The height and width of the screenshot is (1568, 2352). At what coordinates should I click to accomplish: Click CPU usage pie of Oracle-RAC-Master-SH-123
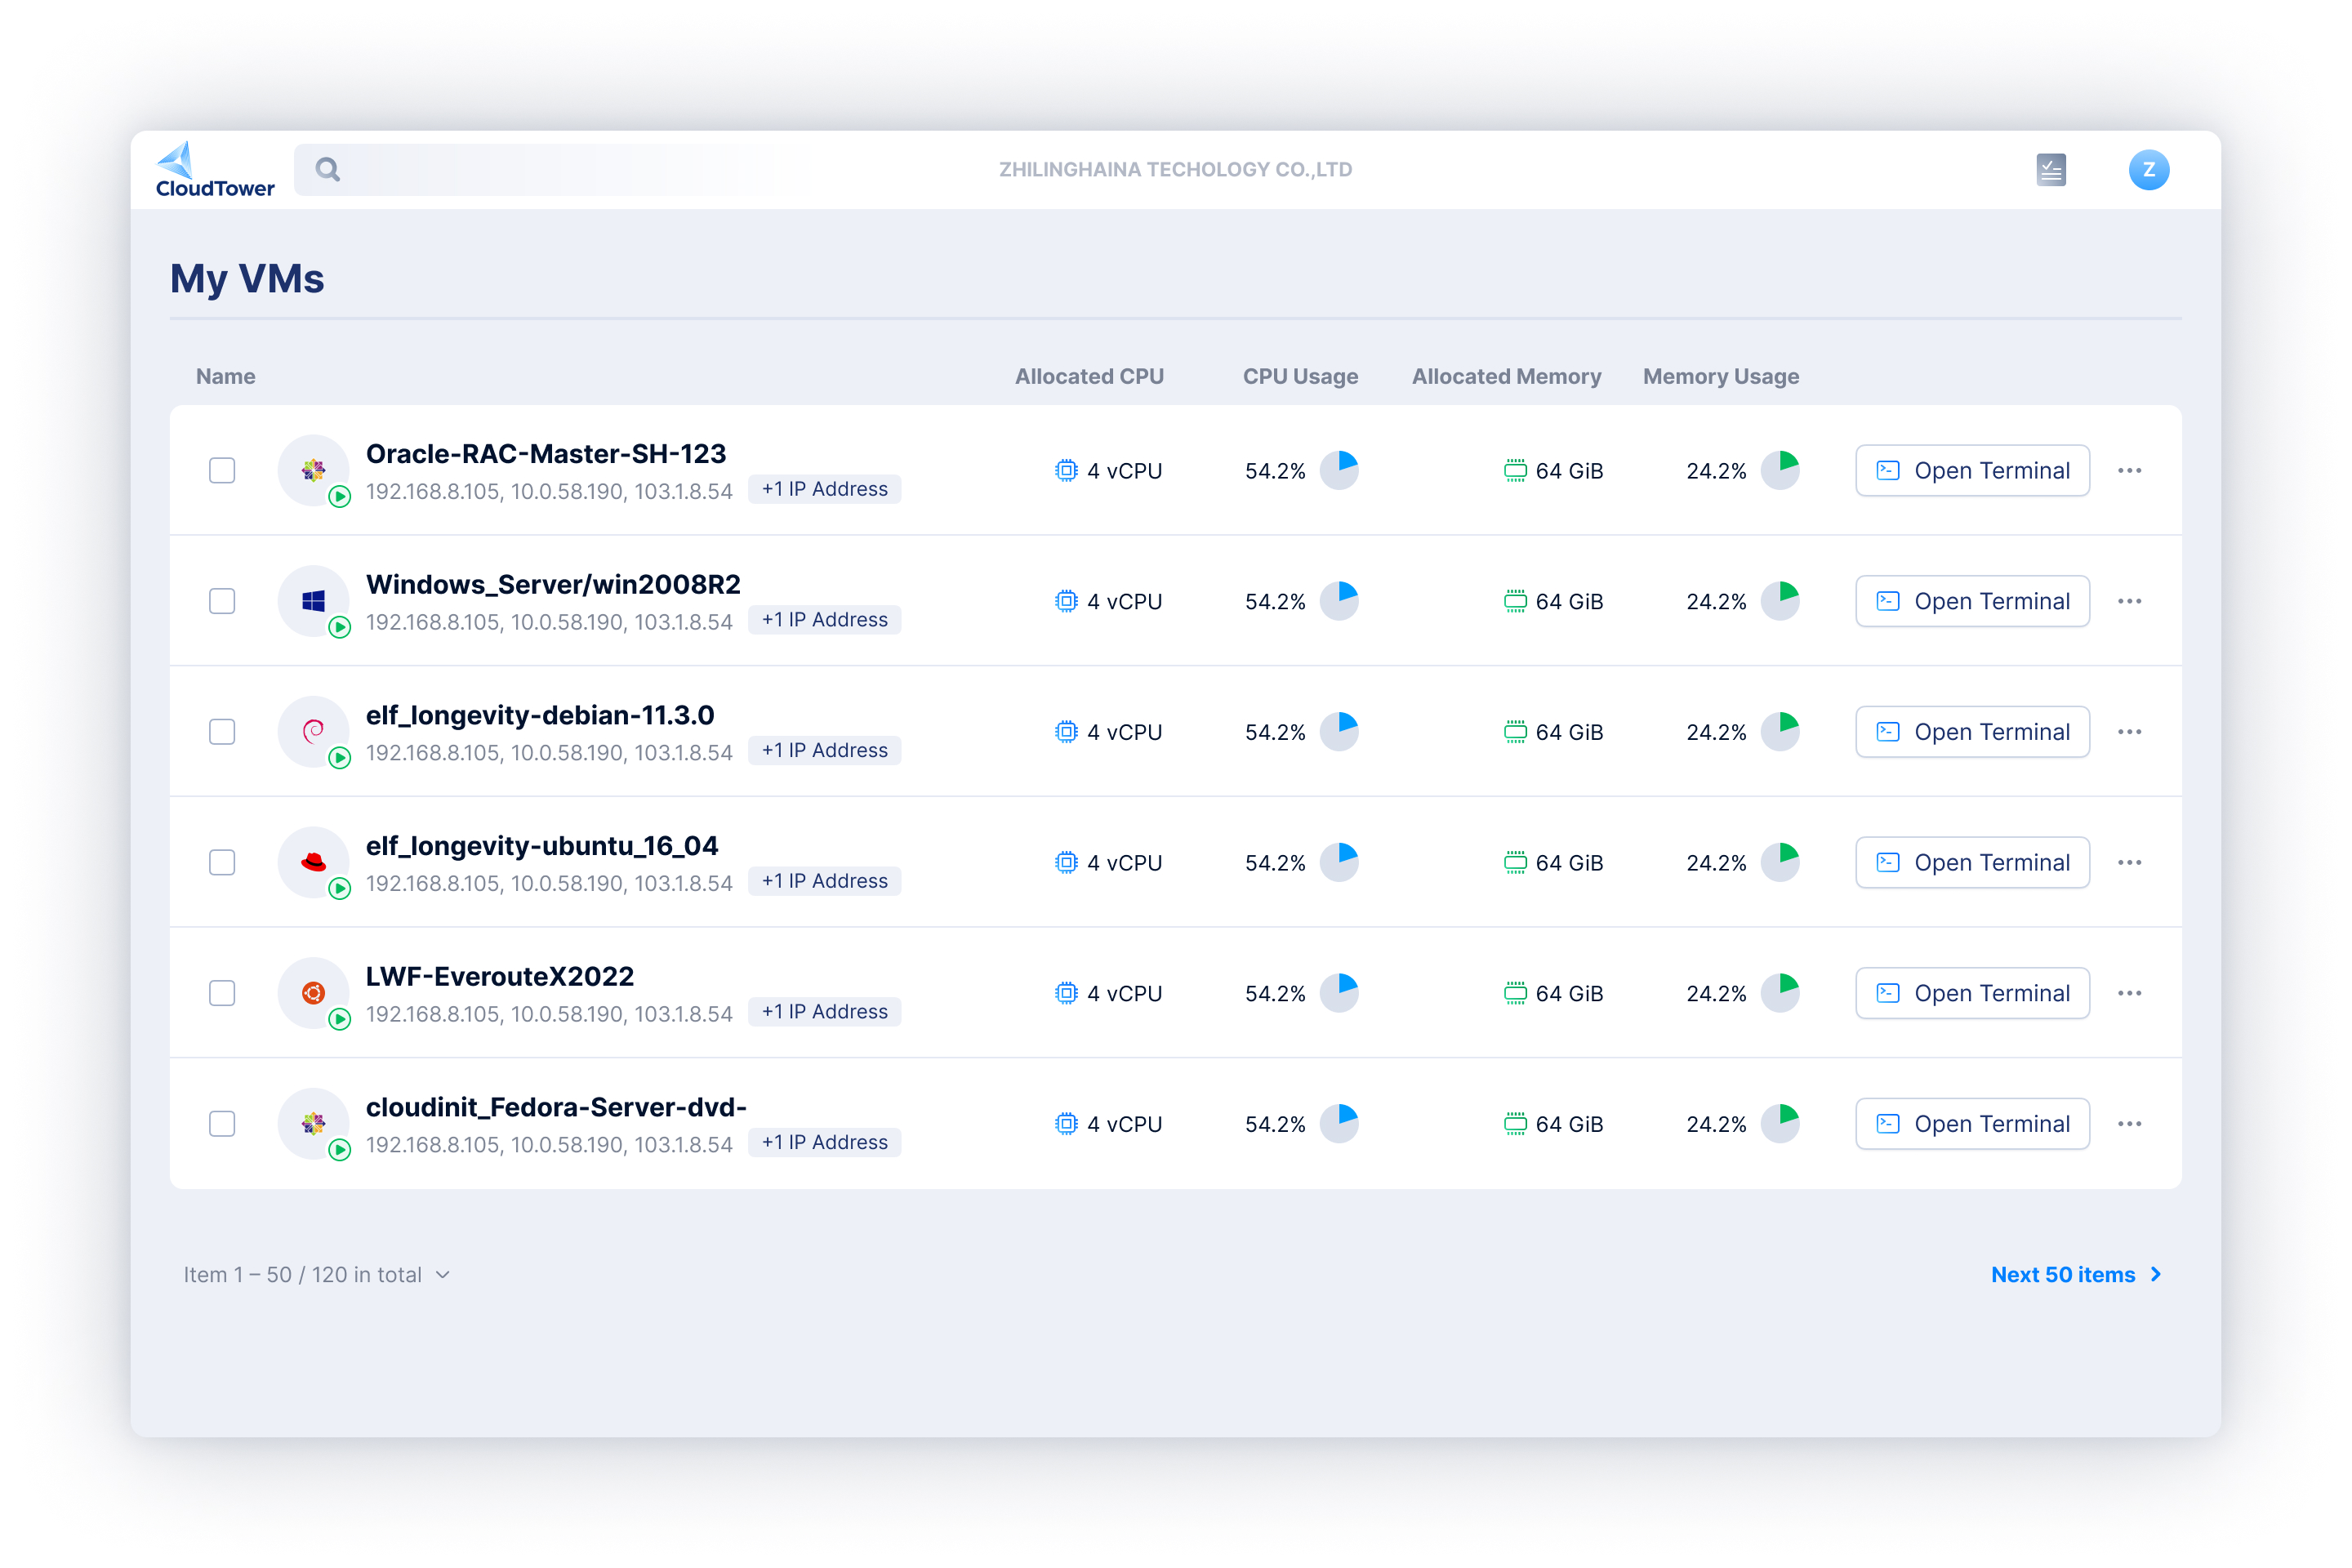point(1339,470)
